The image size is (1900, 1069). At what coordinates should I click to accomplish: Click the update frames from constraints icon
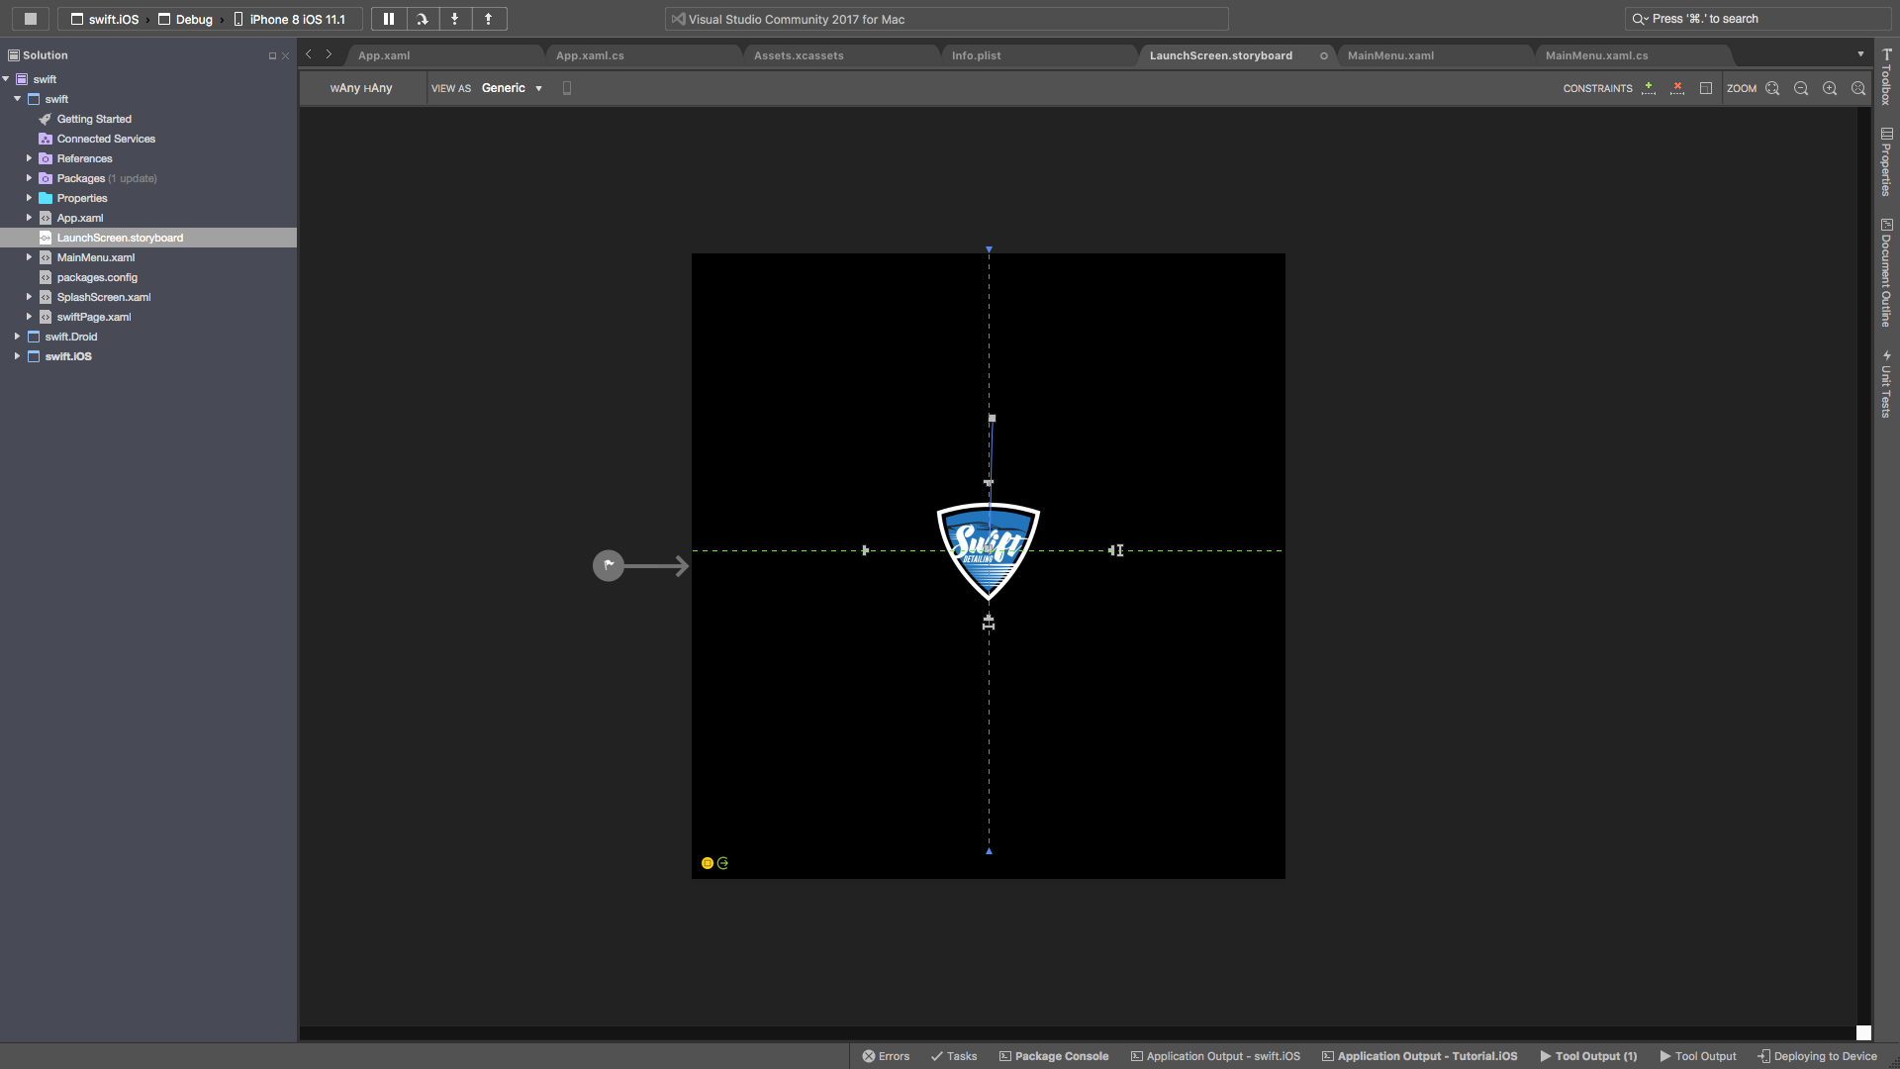coord(1706,88)
